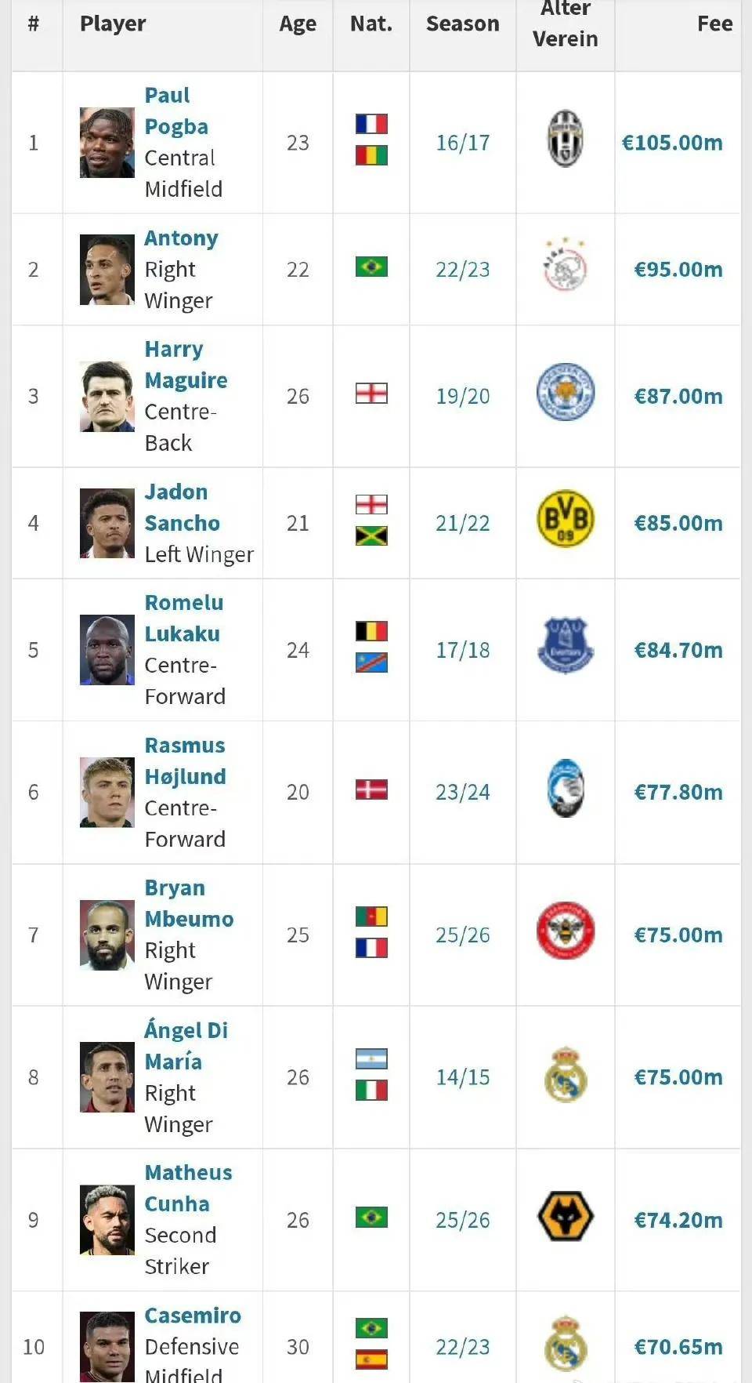Open Matheus Cunha's player link
Image resolution: width=752 pixels, height=1383 pixels.
pyautogui.click(x=189, y=1188)
